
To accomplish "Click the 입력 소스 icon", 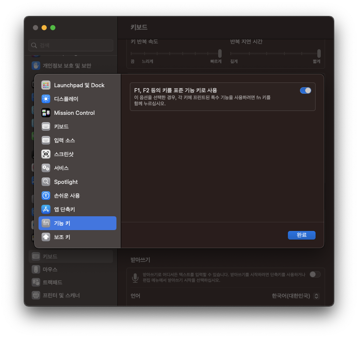I will coord(46,140).
